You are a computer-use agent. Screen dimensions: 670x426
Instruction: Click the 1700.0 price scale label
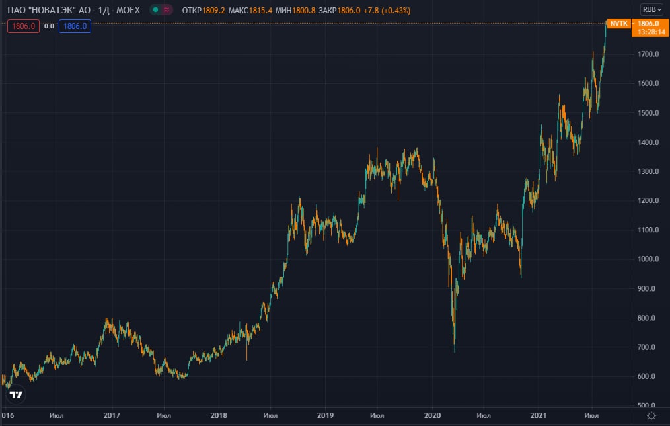pos(648,54)
